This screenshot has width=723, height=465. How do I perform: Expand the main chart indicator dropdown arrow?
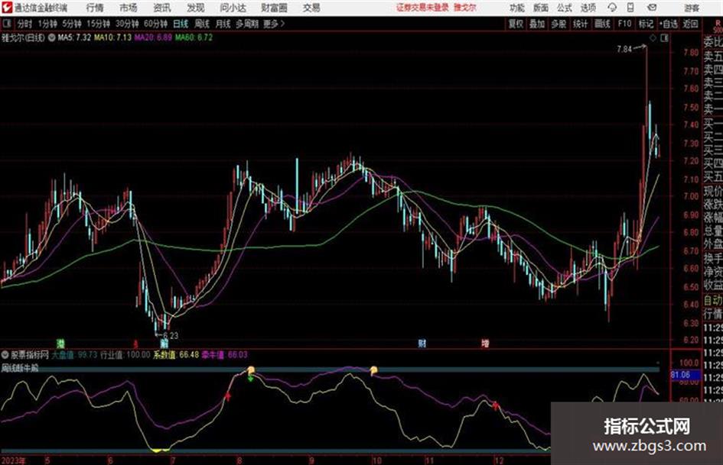coord(52,37)
